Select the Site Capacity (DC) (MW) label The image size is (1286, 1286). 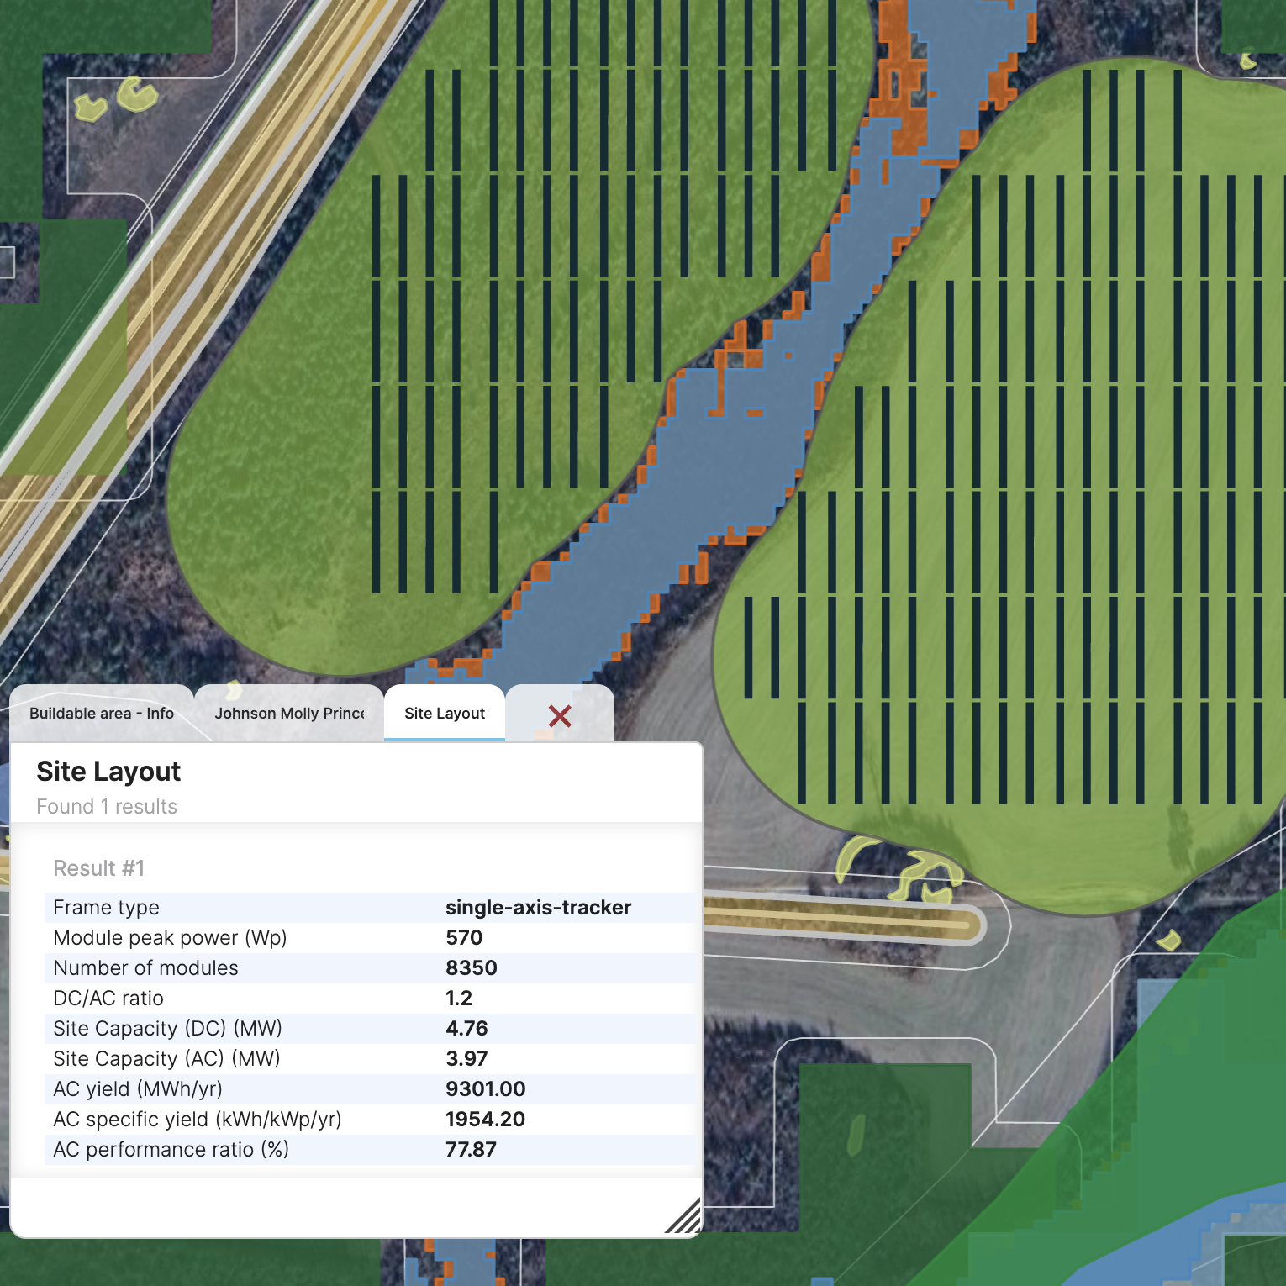(167, 1029)
